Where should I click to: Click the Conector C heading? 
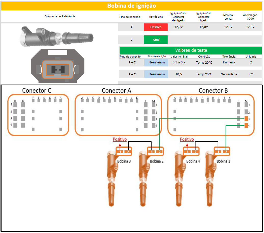coord(37,90)
